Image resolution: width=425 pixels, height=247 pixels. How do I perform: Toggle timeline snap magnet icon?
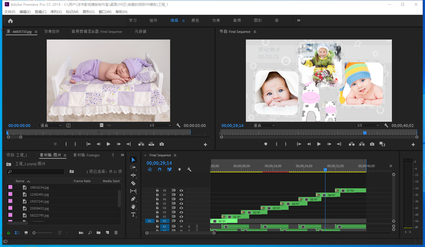pos(160,169)
